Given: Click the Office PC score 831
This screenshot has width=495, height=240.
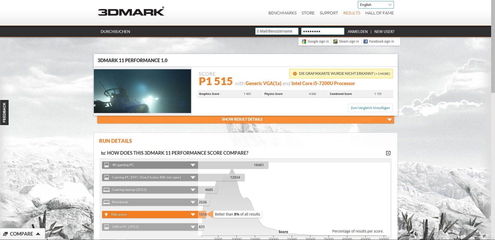Looking at the screenshot, I should coord(202,227).
